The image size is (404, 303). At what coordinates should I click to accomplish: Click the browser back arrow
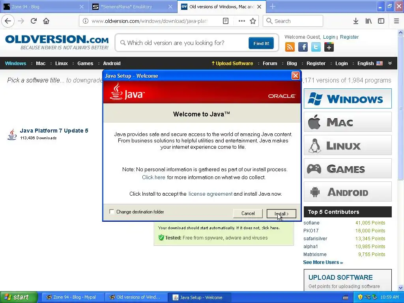tap(8, 21)
